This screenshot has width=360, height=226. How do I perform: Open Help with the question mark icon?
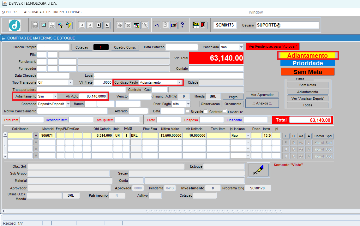[182, 25]
